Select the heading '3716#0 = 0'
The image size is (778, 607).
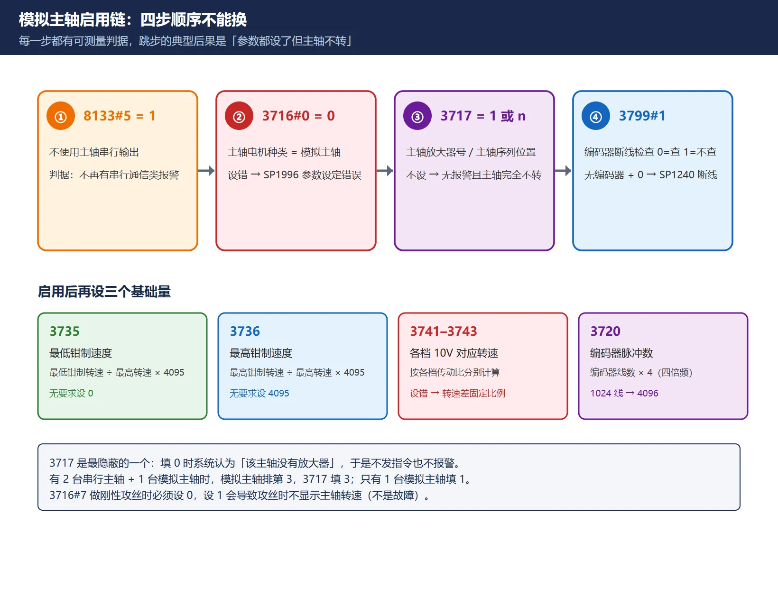[x=298, y=116]
